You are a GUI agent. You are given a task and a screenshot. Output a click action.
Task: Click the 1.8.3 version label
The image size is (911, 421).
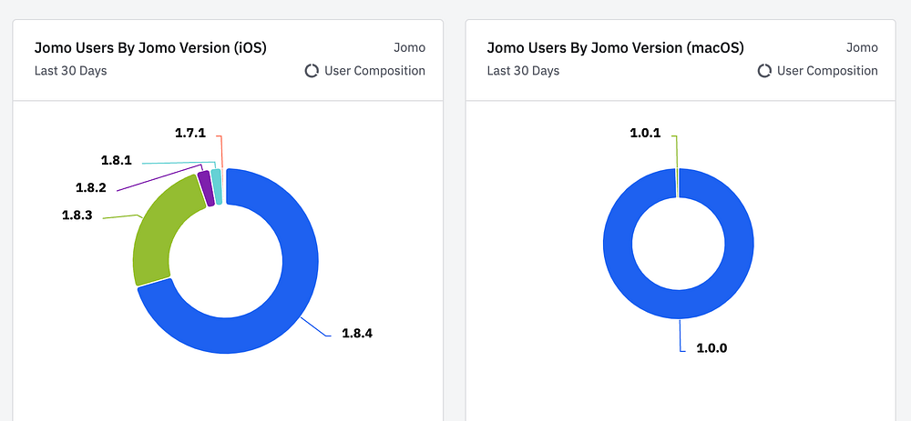(77, 216)
